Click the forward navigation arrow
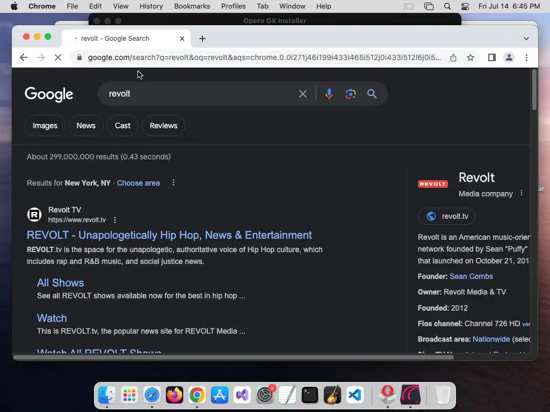 41,57
